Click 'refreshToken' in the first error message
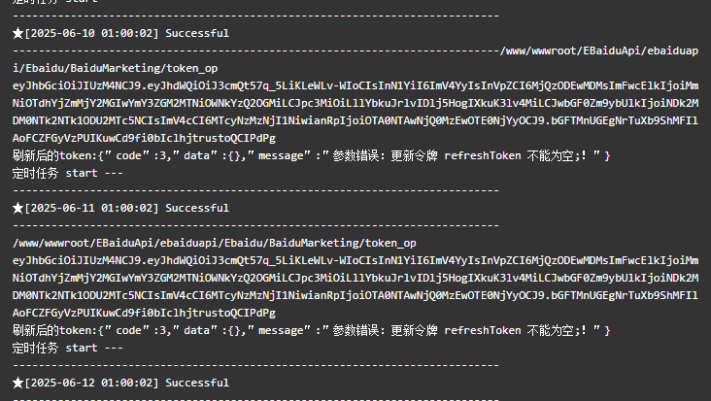Viewport: 711px width, 401px height. point(483,156)
